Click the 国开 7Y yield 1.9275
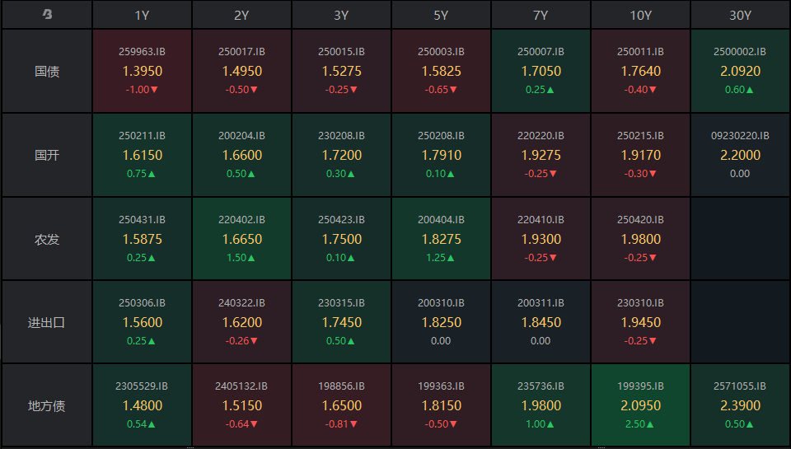This screenshot has width=791, height=449. click(541, 155)
